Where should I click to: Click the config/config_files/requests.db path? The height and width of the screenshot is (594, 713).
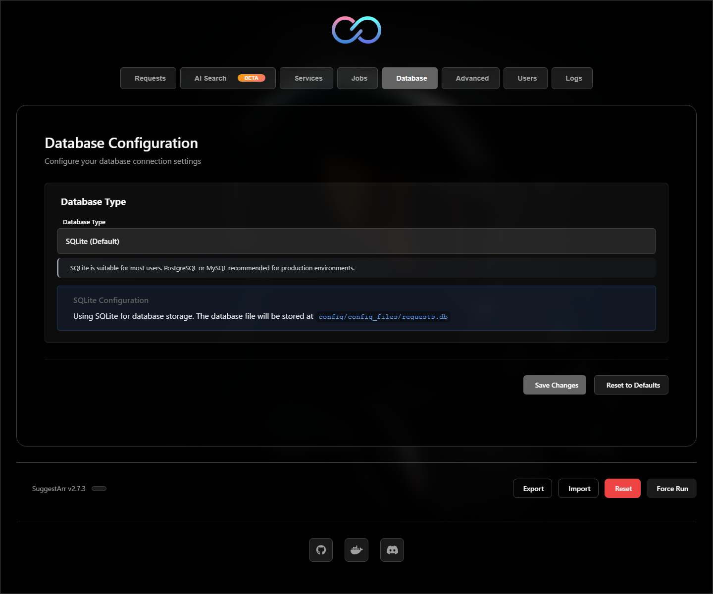[383, 317]
